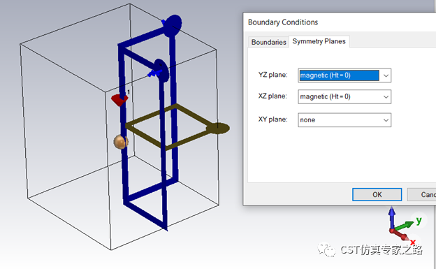Select the orange lumped element sphere
The width and height of the screenshot is (436, 269).
[121, 142]
